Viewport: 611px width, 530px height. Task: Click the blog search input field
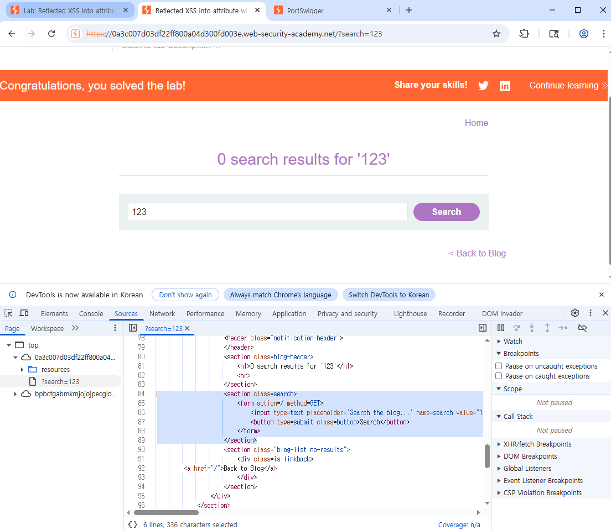click(x=268, y=212)
